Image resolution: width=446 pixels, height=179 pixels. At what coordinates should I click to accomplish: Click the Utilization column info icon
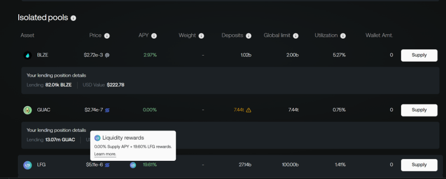pyautogui.click(x=343, y=36)
